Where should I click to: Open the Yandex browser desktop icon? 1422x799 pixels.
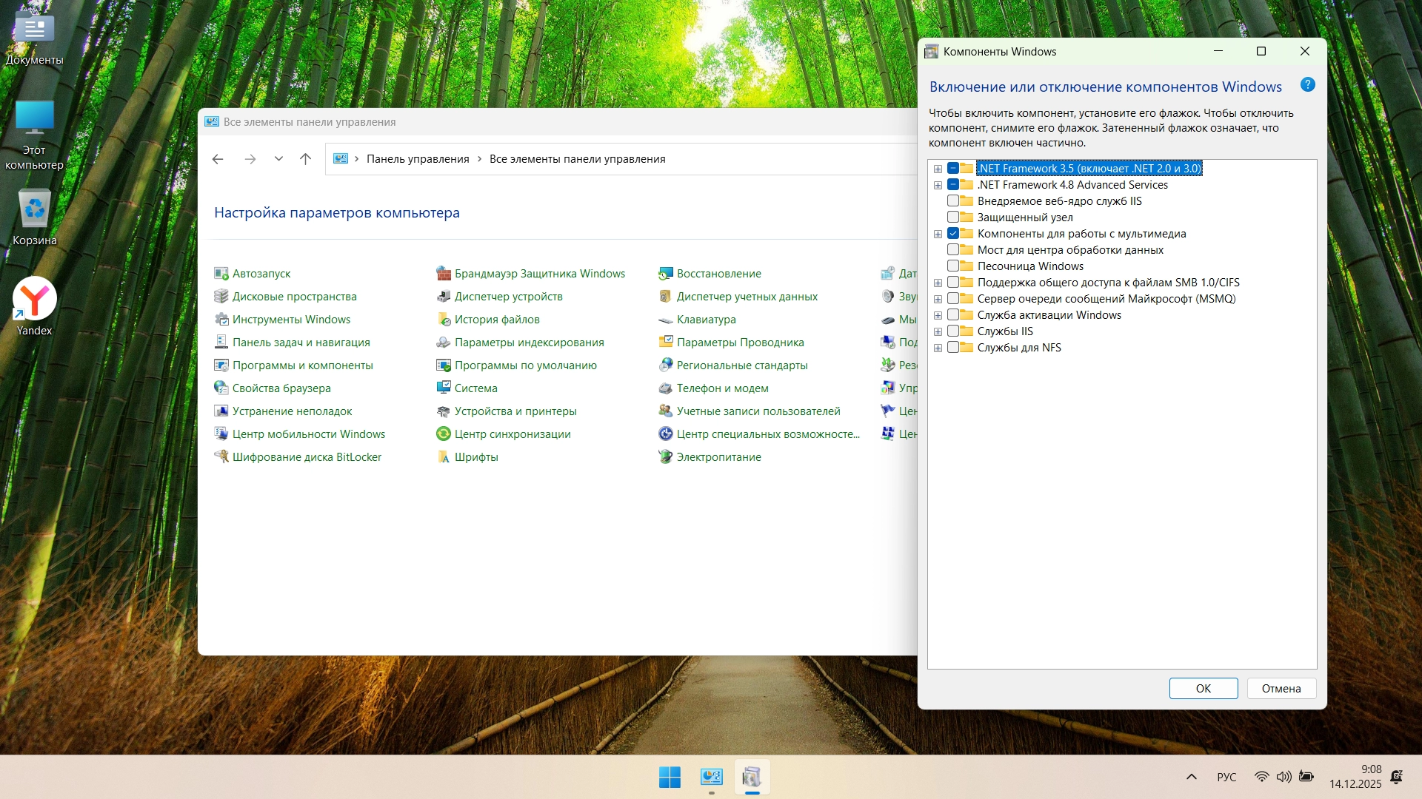pos(34,300)
